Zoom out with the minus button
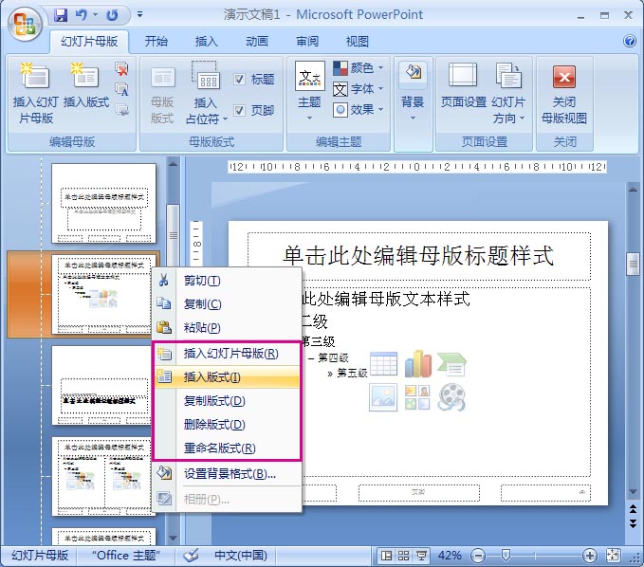Screen dimensions: 644x567 point(478,556)
